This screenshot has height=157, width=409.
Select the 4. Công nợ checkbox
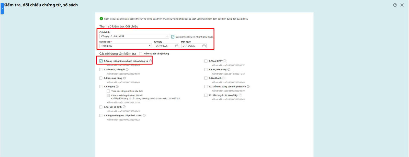(x=101, y=87)
